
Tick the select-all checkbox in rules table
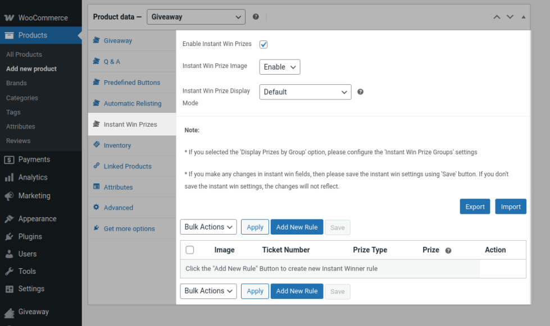point(190,250)
